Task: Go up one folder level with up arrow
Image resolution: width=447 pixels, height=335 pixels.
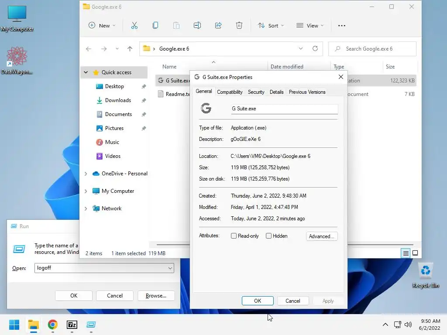Action: coord(130,49)
